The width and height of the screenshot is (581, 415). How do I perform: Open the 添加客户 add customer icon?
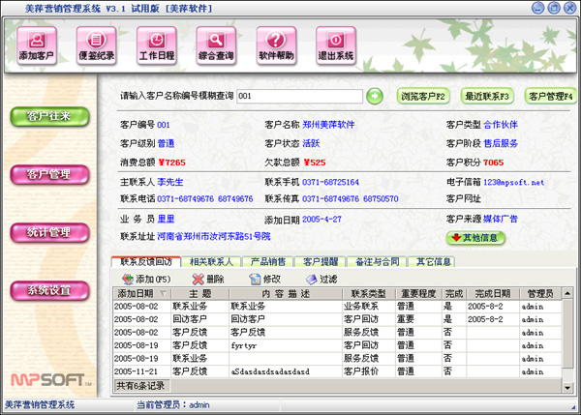coord(37,45)
